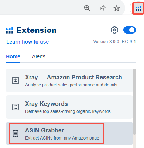Open the Learn how to use link
The image size is (144, 148).
(x=28, y=42)
